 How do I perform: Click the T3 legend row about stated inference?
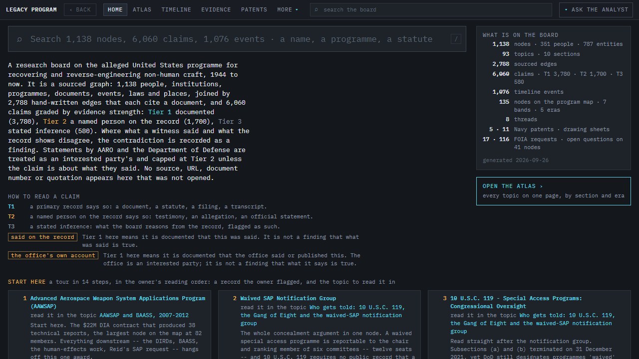pyautogui.click(x=144, y=226)
